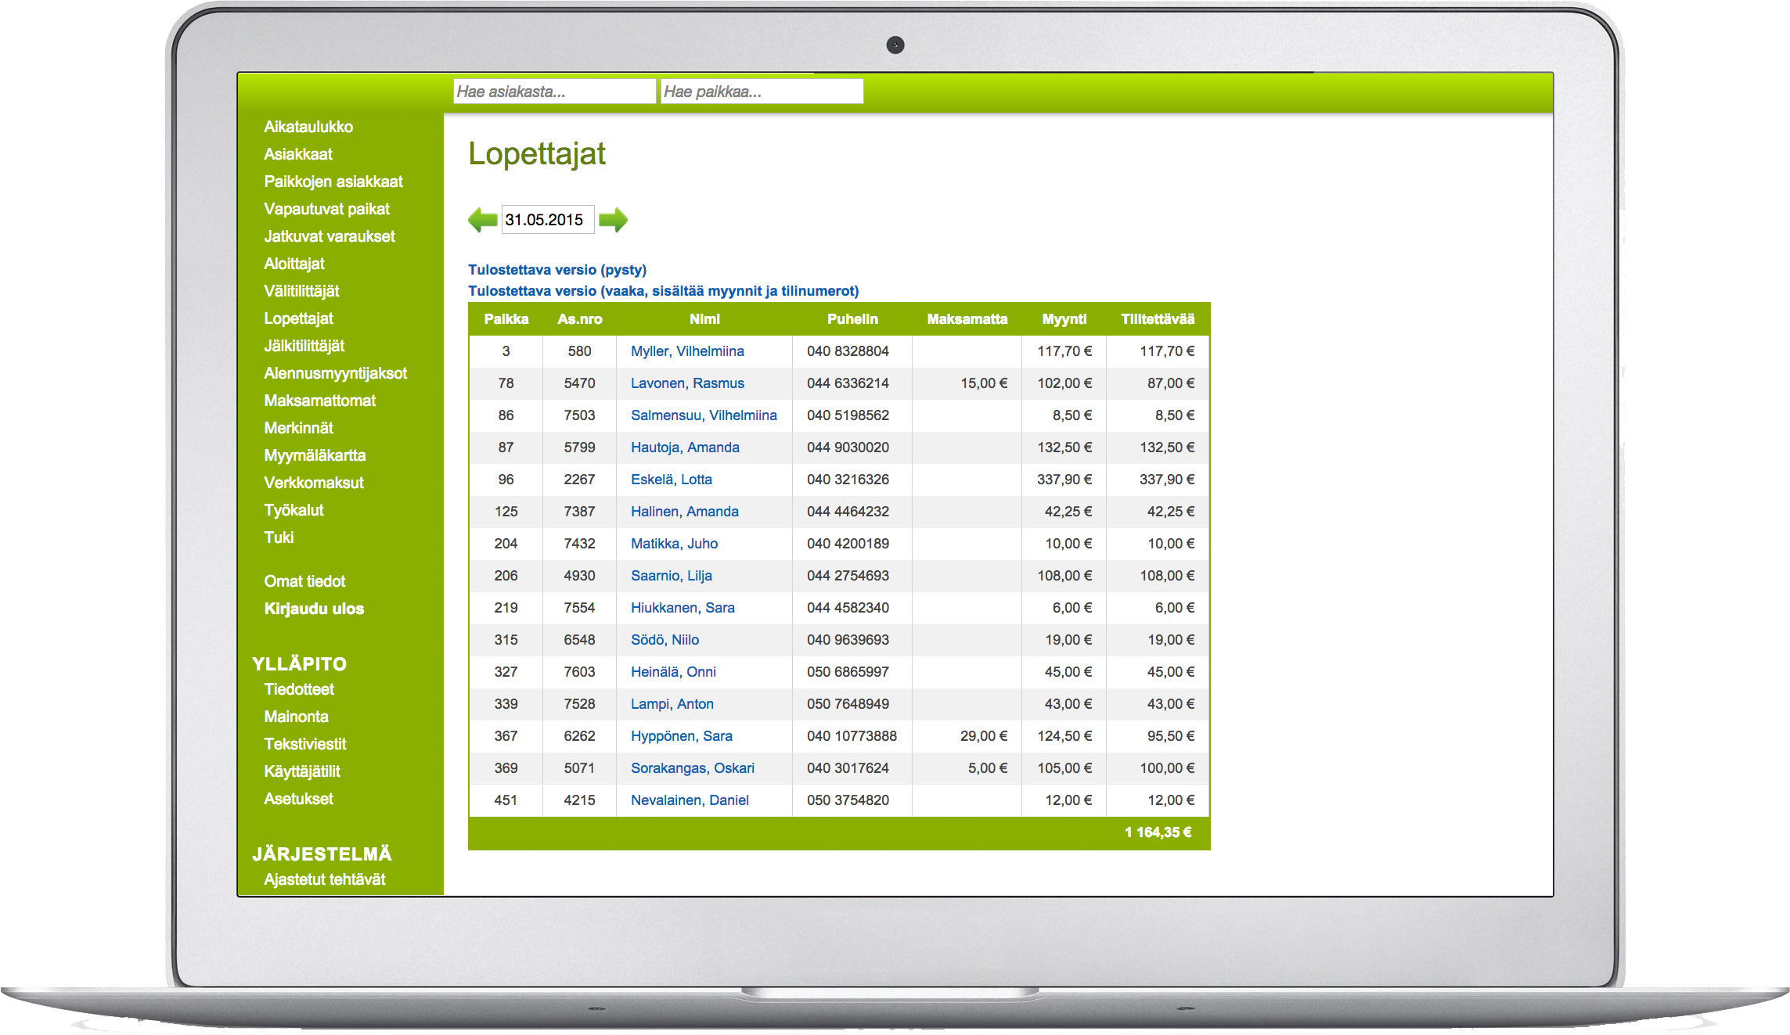This screenshot has height=1035, width=1790.
Task: Open Verkkomaksut menu item
Action: click(314, 483)
